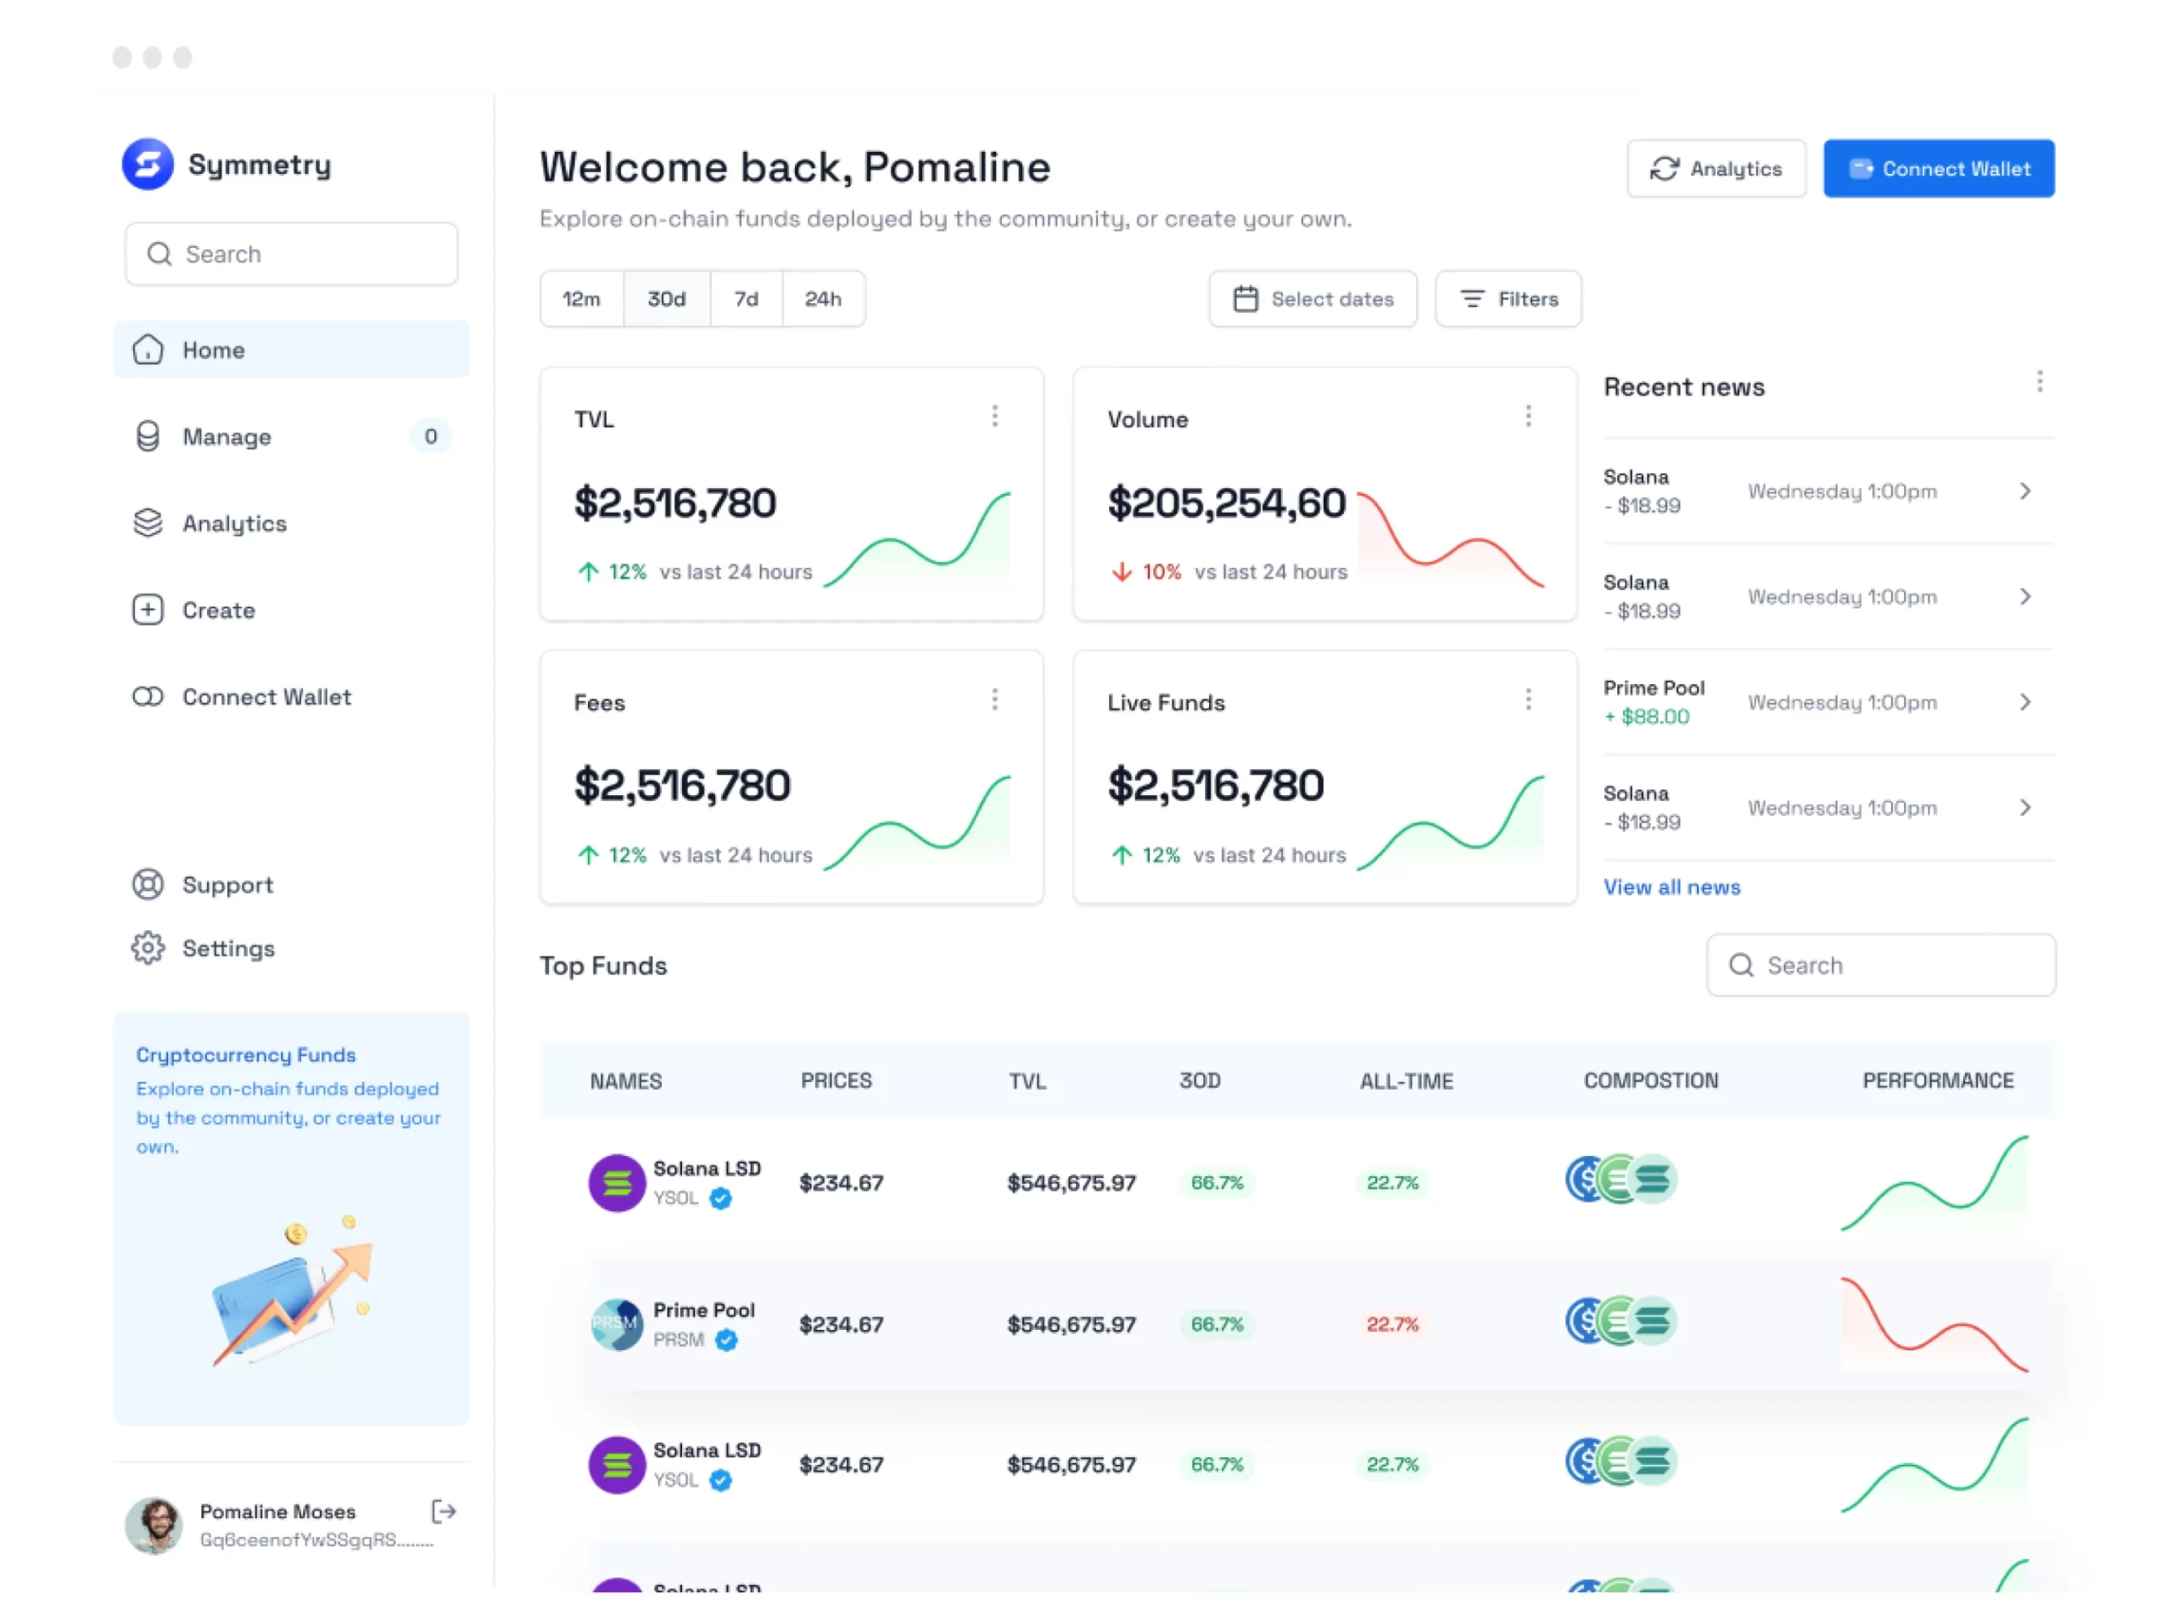Open the Filters button
The height and width of the screenshot is (1615, 2172).
(1509, 299)
